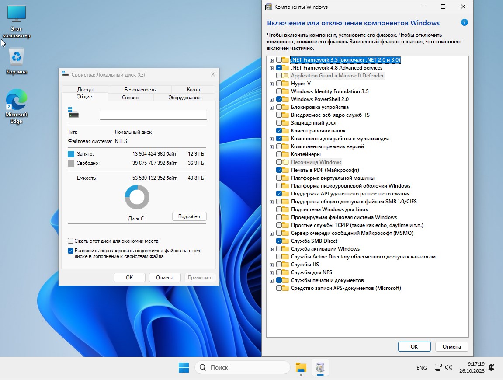
Task: Click the Windows Features icon in the taskbar
Action: 320,368
